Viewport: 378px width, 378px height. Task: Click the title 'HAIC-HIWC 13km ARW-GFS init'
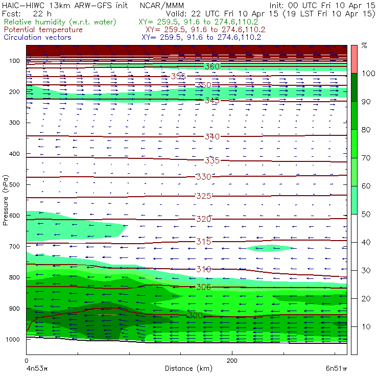(65, 5)
